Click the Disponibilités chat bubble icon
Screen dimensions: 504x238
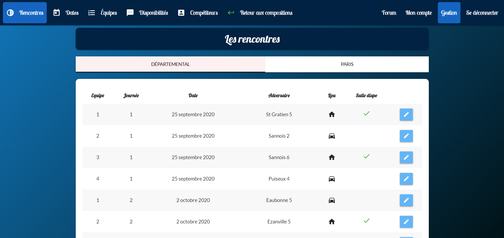click(130, 13)
